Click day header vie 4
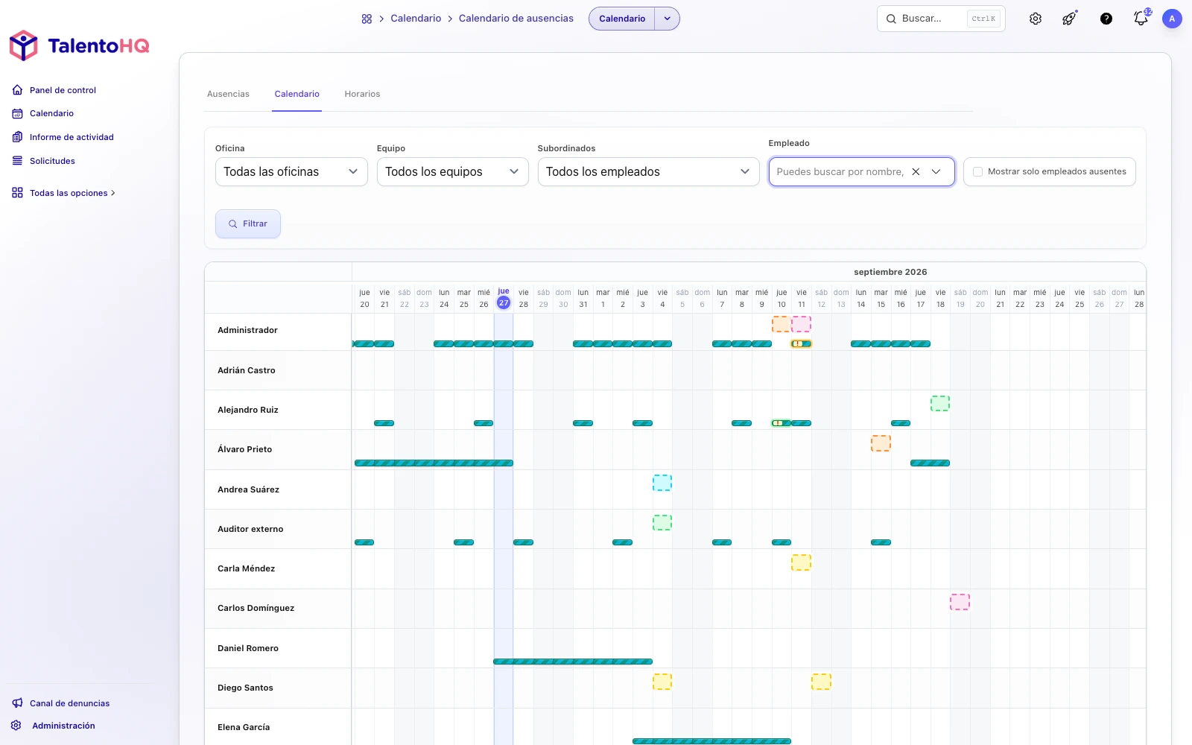 (x=662, y=299)
